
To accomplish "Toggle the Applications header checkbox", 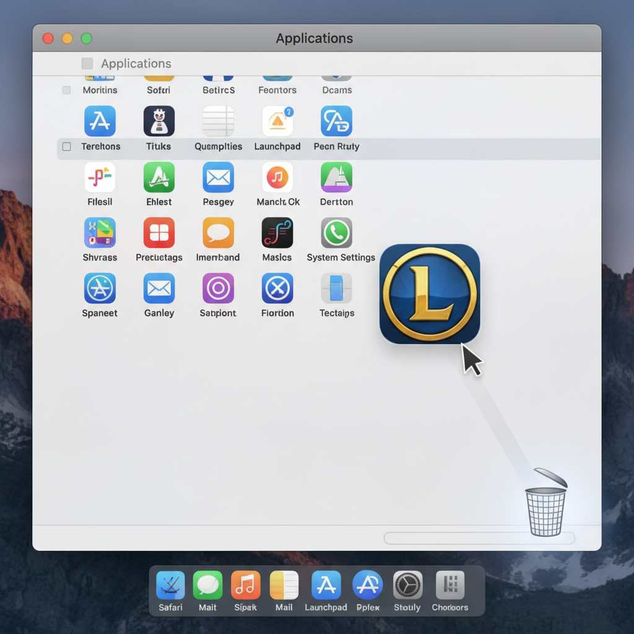I will (x=87, y=63).
